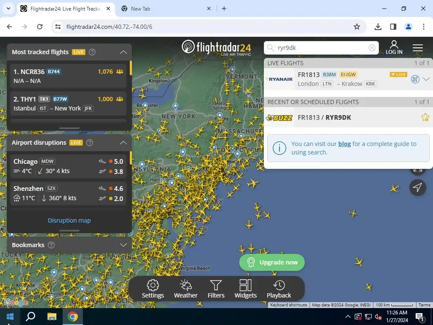Open Keyboard shortcuts link on map
The width and height of the screenshot is (433, 325).
click(x=288, y=305)
